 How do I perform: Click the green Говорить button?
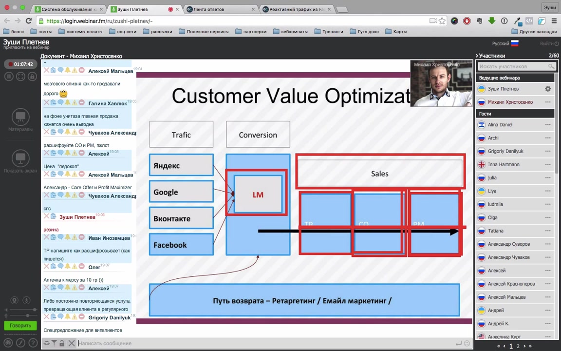[x=20, y=326]
